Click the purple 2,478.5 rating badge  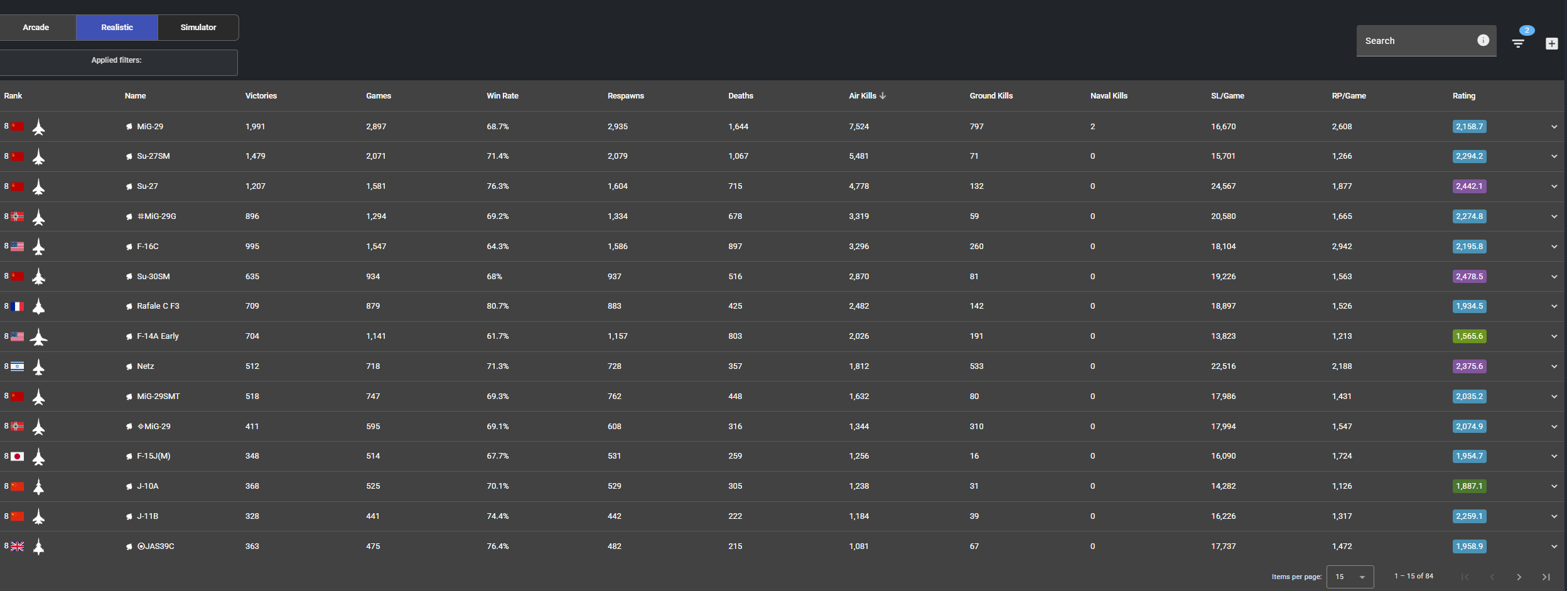(x=1469, y=277)
